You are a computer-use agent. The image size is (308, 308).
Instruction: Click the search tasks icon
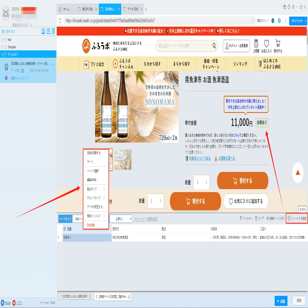53,31
